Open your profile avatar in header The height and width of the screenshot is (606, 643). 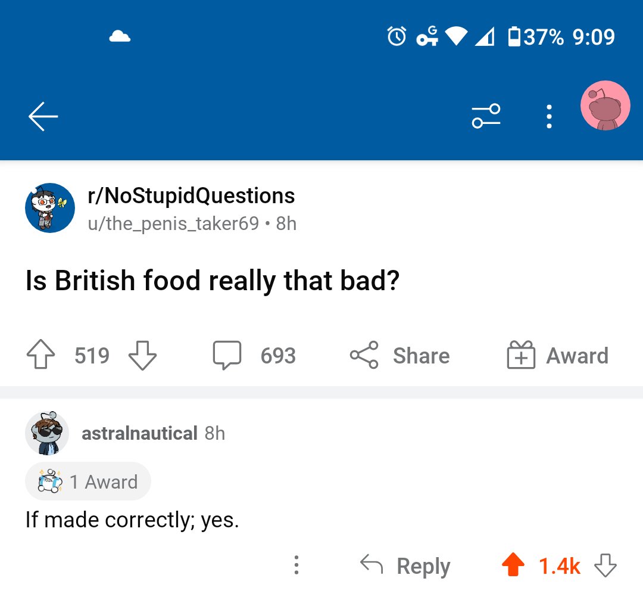click(x=605, y=106)
